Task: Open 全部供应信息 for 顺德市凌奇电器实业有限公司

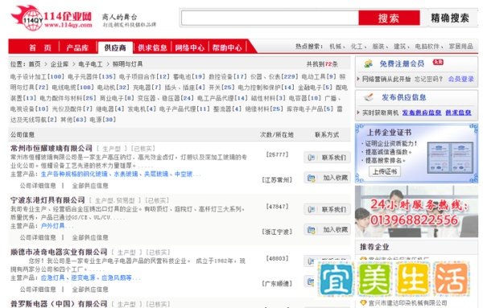Action: coord(90,290)
